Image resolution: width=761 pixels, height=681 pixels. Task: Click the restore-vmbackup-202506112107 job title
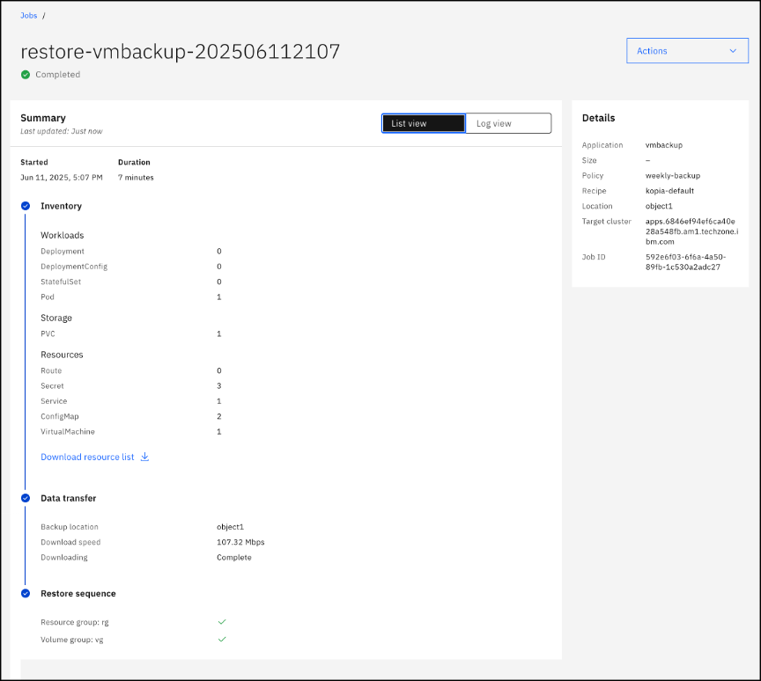click(180, 52)
